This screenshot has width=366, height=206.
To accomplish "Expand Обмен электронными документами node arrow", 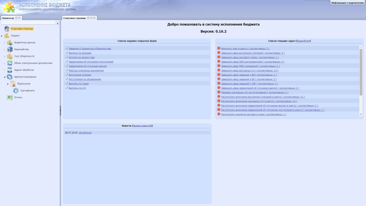I will (x=4, y=63).
